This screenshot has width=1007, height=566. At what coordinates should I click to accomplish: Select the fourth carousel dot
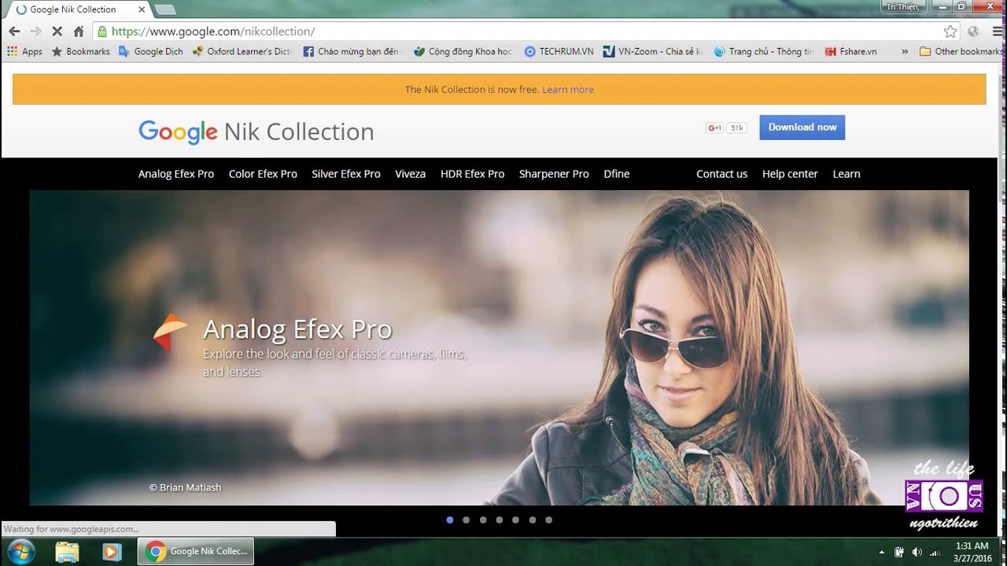[x=500, y=520]
